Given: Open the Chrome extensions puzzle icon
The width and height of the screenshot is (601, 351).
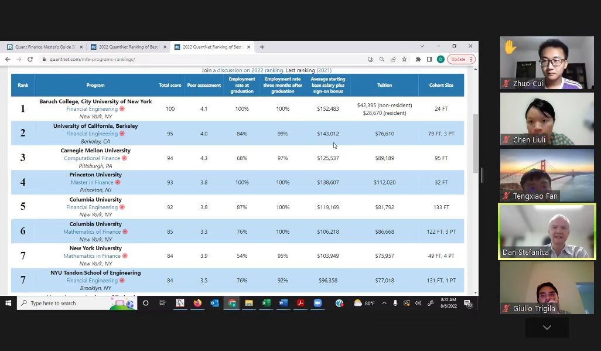Looking at the screenshot, I should point(418,59).
